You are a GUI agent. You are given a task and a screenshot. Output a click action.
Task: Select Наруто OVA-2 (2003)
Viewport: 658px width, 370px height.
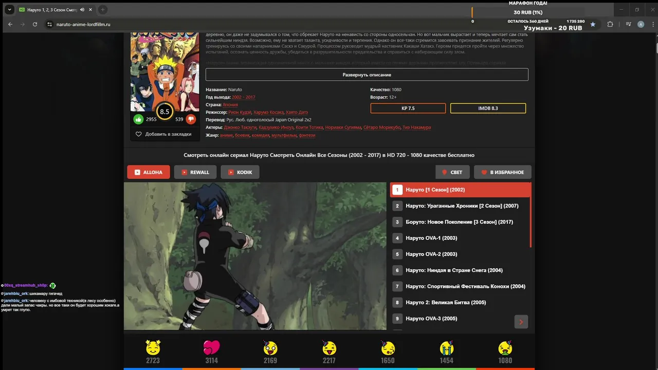click(x=460, y=254)
